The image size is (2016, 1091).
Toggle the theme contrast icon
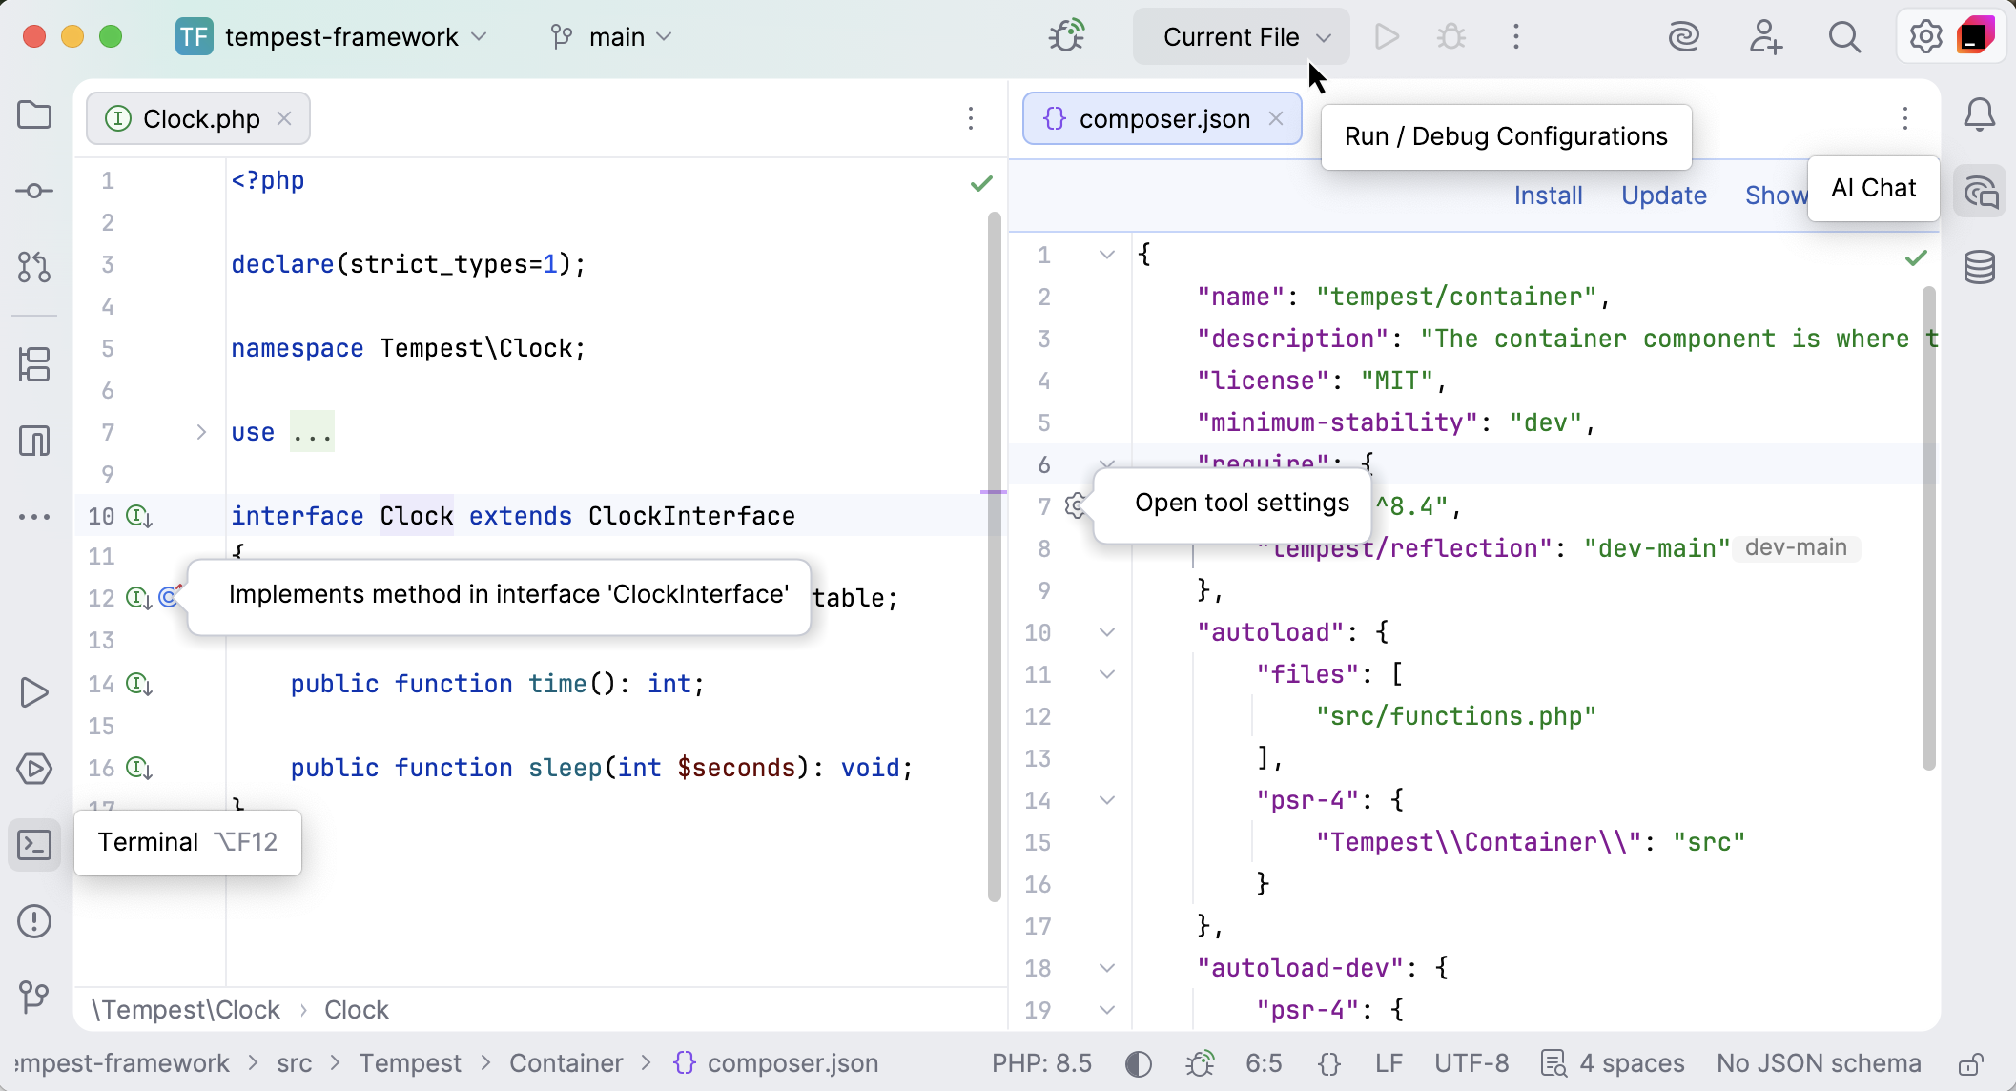pyautogui.click(x=1137, y=1063)
